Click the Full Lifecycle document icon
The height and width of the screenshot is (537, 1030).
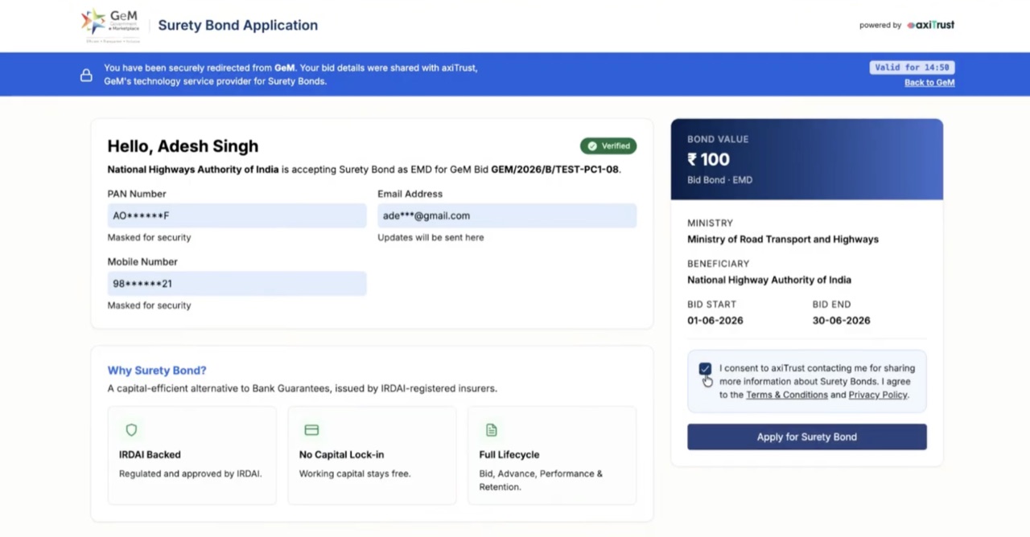(x=492, y=430)
